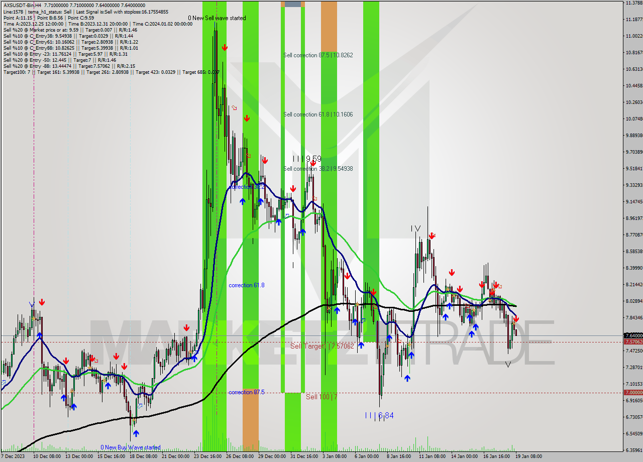Click the '23 Dec 16:00' time axis label
Screen dimensions: 643x462
pos(208,456)
